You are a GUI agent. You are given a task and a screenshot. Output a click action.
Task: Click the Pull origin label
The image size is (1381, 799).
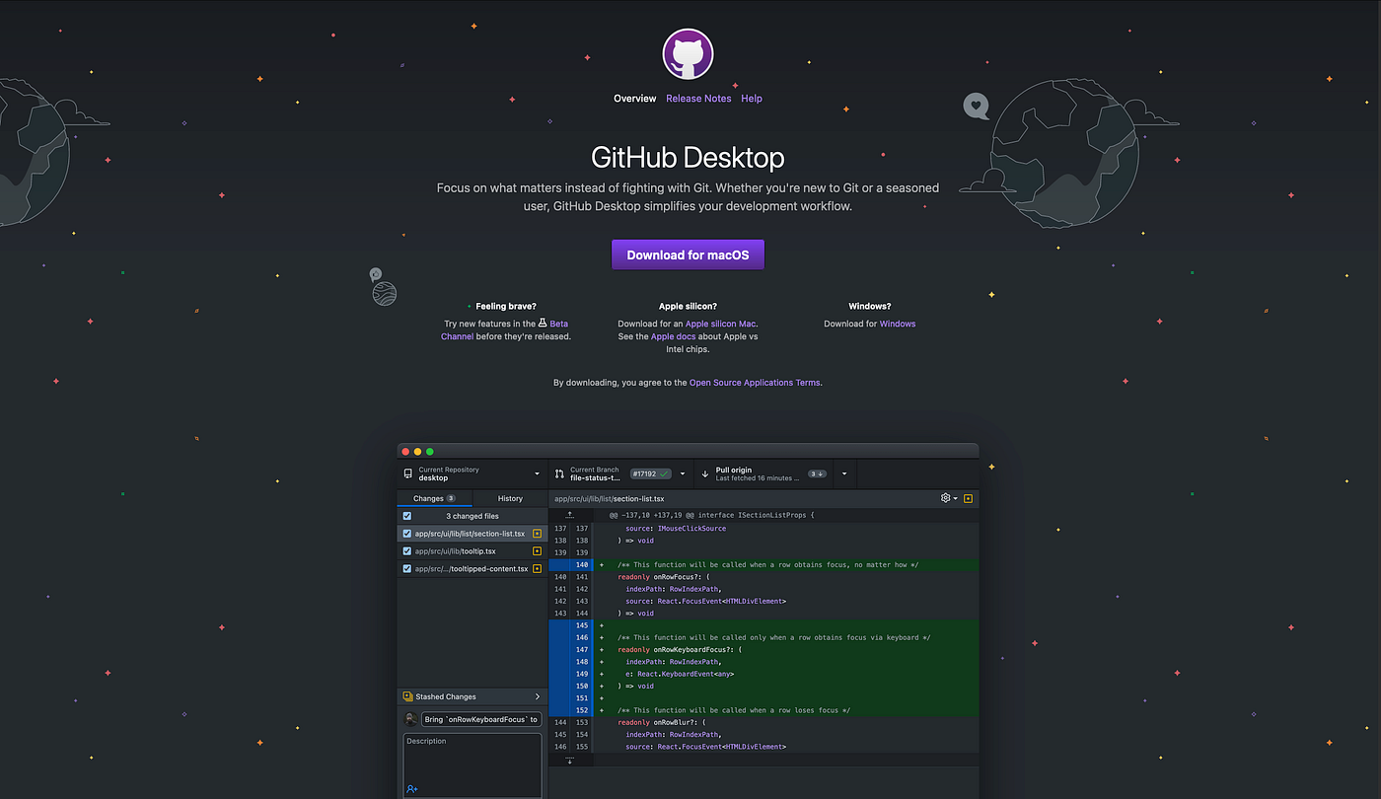tap(734, 470)
